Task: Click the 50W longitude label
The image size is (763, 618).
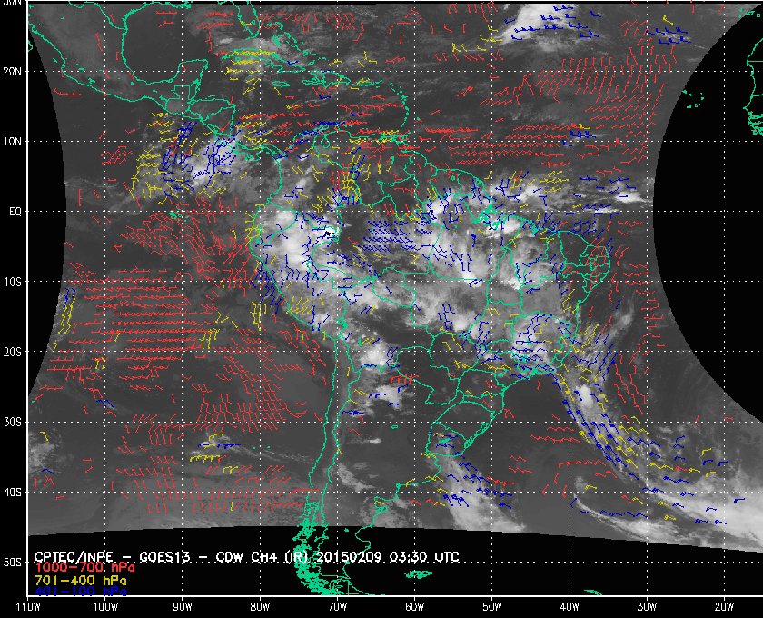Action: coord(492,607)
